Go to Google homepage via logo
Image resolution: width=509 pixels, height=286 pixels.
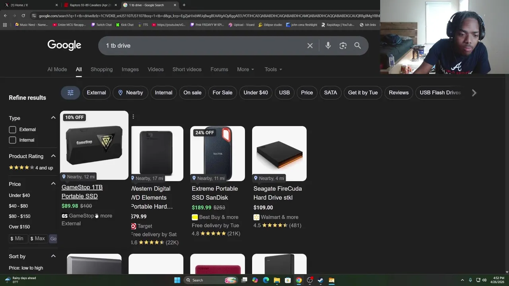64,45
